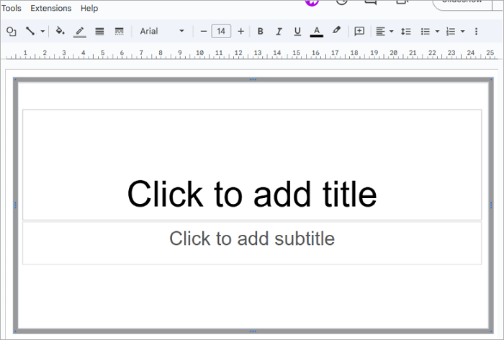
Task: Apply a numbered list
Action: (451, 31)
